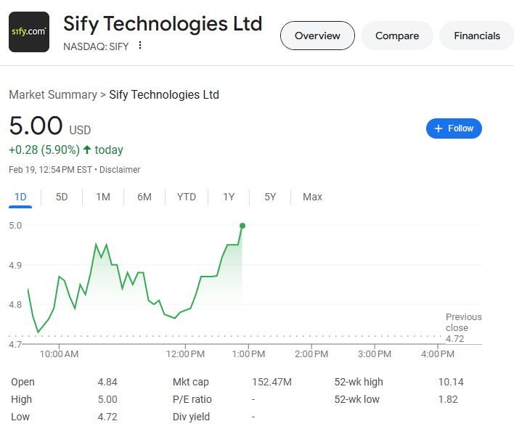Click the 52-wk high label

pos(359,382)
